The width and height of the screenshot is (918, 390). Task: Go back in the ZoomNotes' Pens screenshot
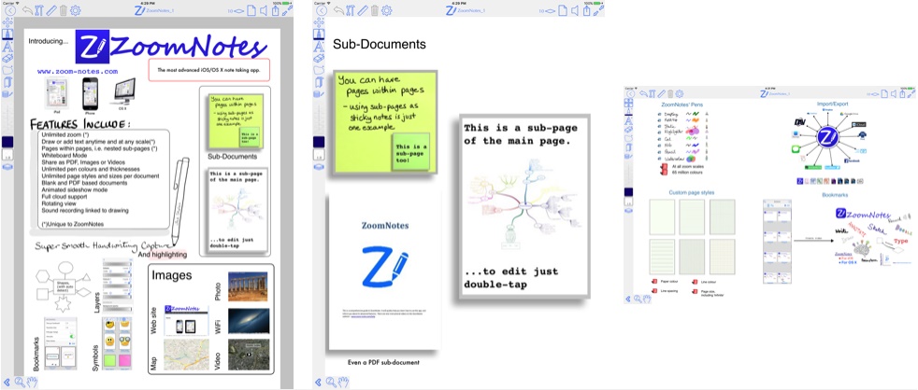[x=630, y=93]
